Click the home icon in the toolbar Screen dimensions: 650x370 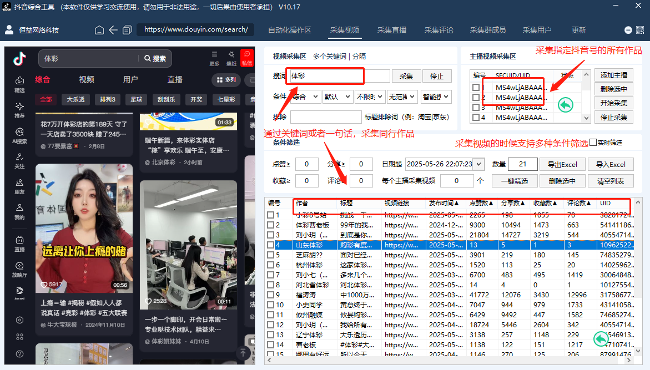99,30
